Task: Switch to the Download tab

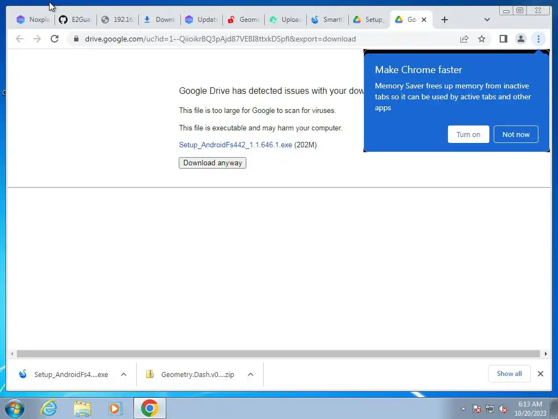Action: coord(159,20)
